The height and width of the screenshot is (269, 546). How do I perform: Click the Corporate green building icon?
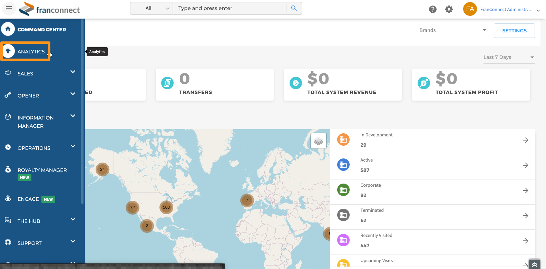(343, 190)
